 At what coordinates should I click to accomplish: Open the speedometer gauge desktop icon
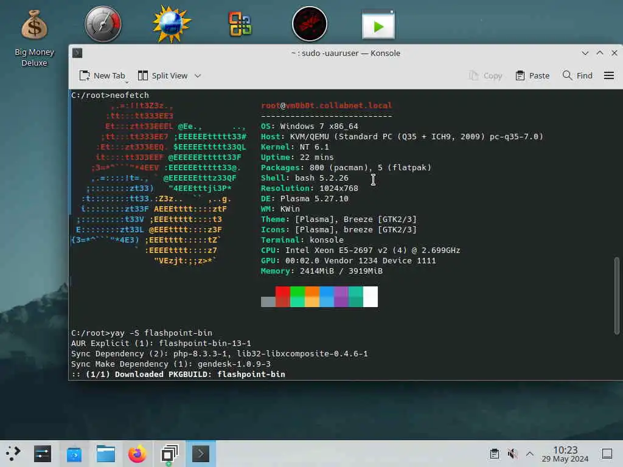pyautogui.click(x=103, y=24)
